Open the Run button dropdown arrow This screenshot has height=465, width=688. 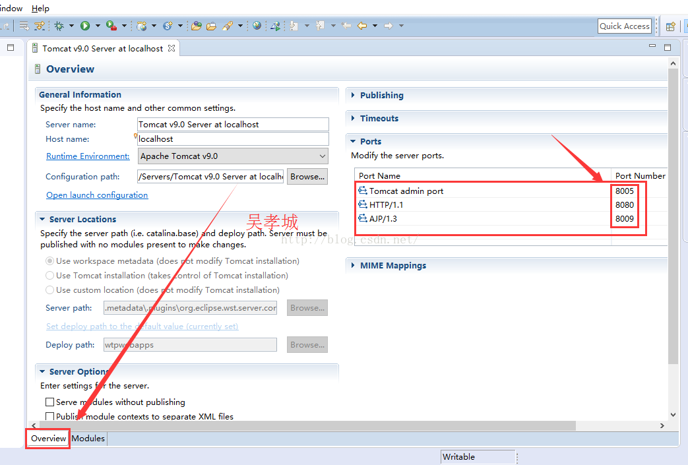98,26
